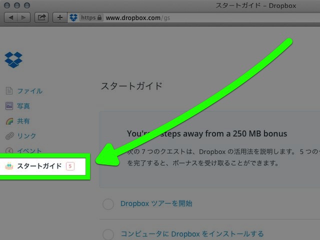Click the rainbow icon beside 共有
The image size is (320, 240).
pos(9,121)
